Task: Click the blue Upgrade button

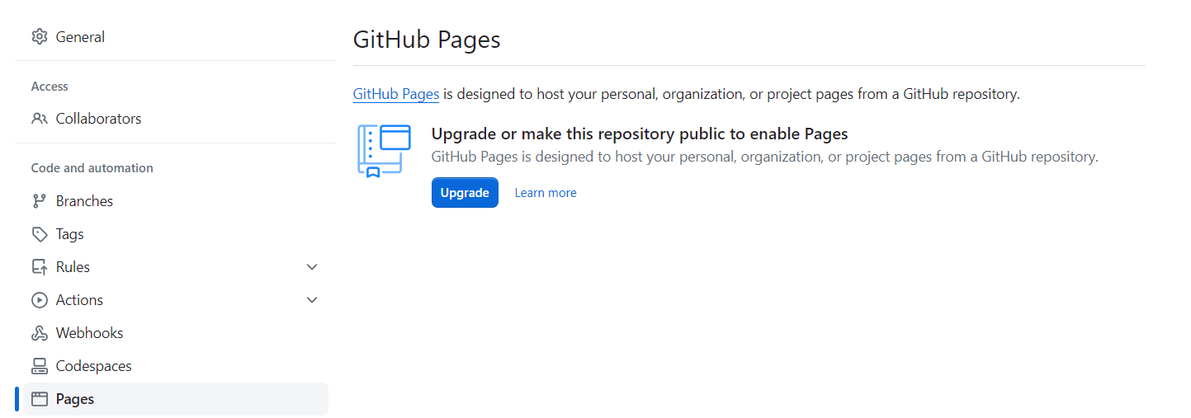Action: click(x=465, y=193)
